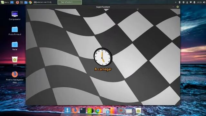Screen dimensions: 206x116
Task: Click the anchor icon in the dock
Action: 67,110
